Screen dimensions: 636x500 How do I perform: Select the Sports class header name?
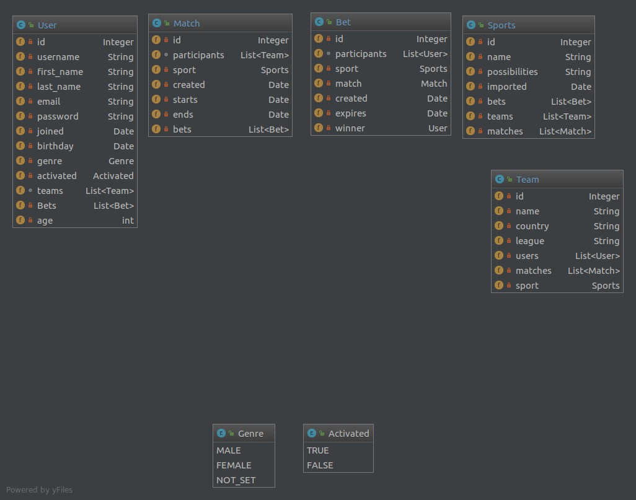pyautogui.click(x=501, y=25)
